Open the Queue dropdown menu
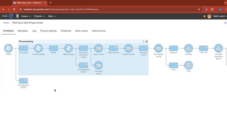This screenshot has width=227, height=126. pos(26,16)
